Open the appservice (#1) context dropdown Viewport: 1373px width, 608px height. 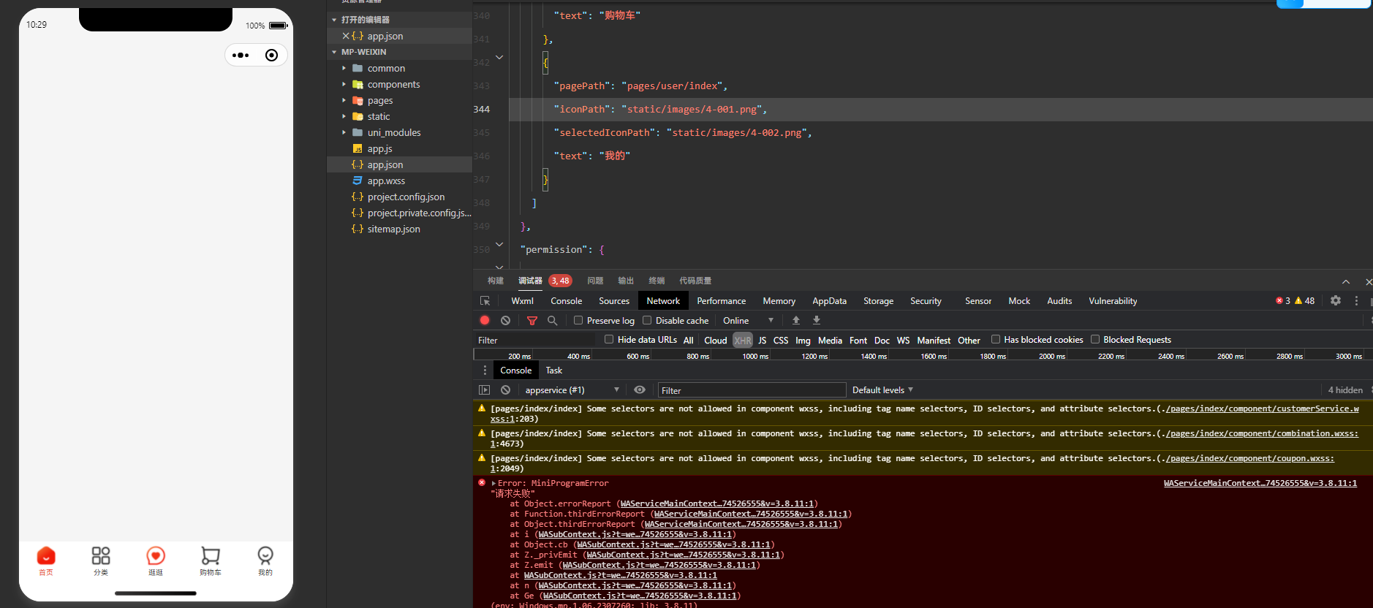coord(572,390)
